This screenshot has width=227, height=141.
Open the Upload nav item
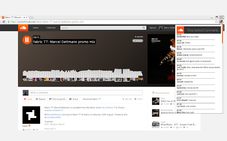(x=153, y=28)
